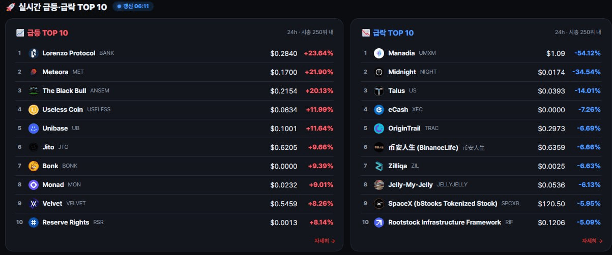
Task: Click the Zilliqa logo icon
Action: coord(379,166)
